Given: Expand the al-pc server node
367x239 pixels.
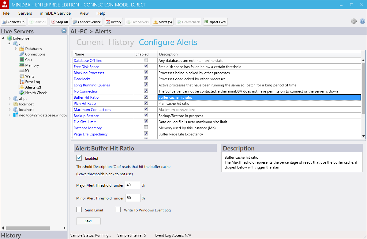Looking at the screenshot, I should [9, 98].
